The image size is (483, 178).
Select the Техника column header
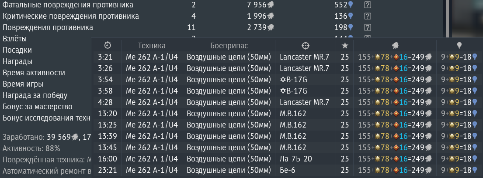(x=152, y=46)
